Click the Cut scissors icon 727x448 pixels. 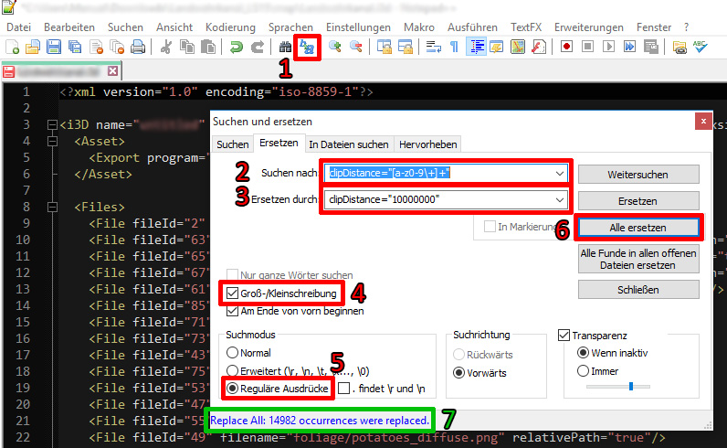167,46
